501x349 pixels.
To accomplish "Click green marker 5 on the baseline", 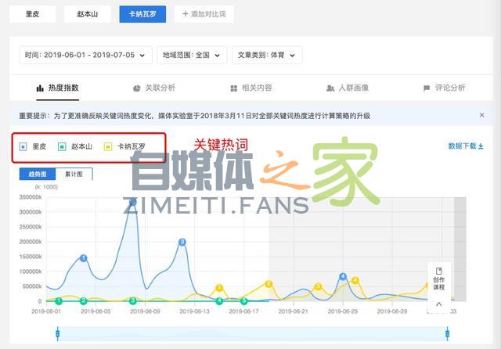I will [x=243, y=300].
